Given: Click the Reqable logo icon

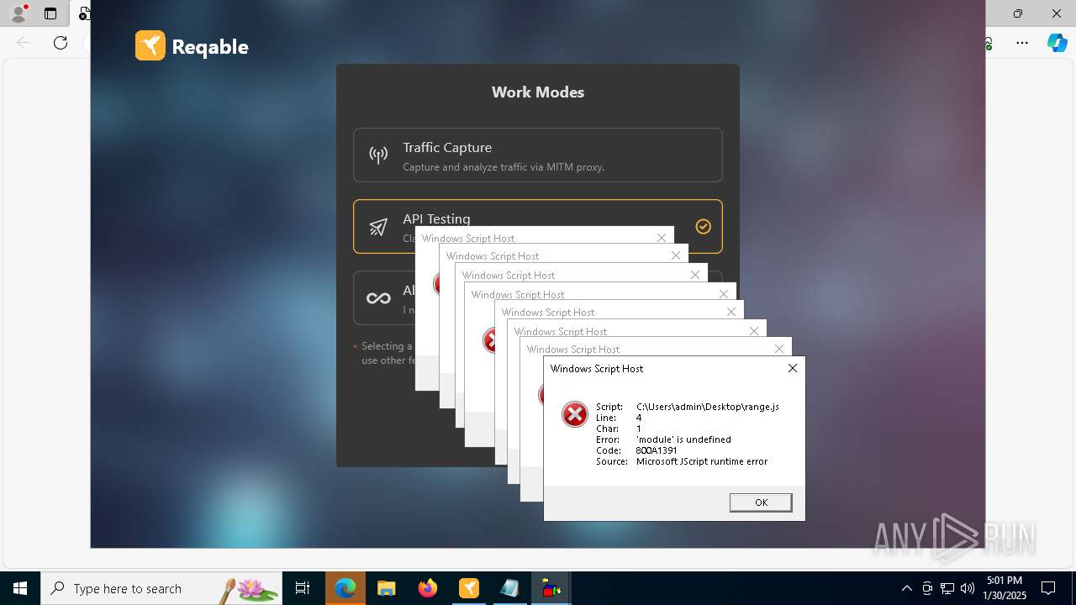Looking at the screenshot, I should click(150, 45).
